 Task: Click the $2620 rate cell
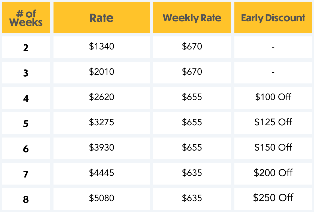tap(101, 97)
